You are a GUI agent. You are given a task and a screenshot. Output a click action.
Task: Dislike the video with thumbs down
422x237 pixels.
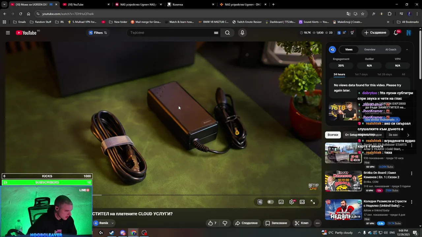point(225,223)
